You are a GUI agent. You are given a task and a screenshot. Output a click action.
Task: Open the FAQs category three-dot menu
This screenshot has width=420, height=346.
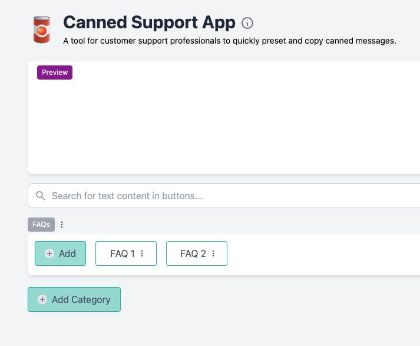(x=62, y=225)
